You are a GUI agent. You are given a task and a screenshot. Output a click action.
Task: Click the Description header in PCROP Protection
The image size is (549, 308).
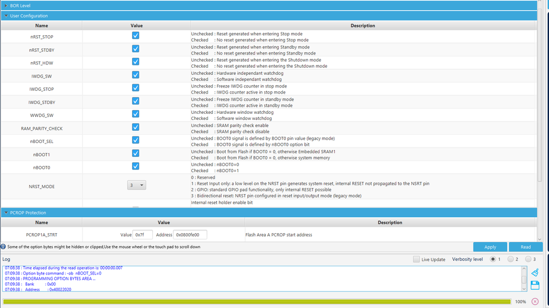[389, 223]
